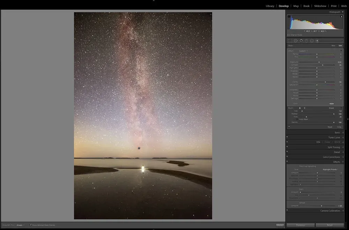The height and width of the screenshot is (230, 349).
Task: Open the Book module
Action: 306,6
